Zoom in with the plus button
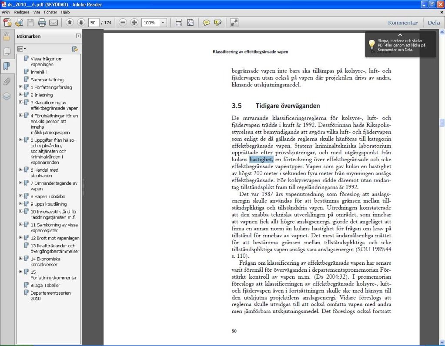Image resolution: width=445 pixels, height=346 pixels. point(134,23)
